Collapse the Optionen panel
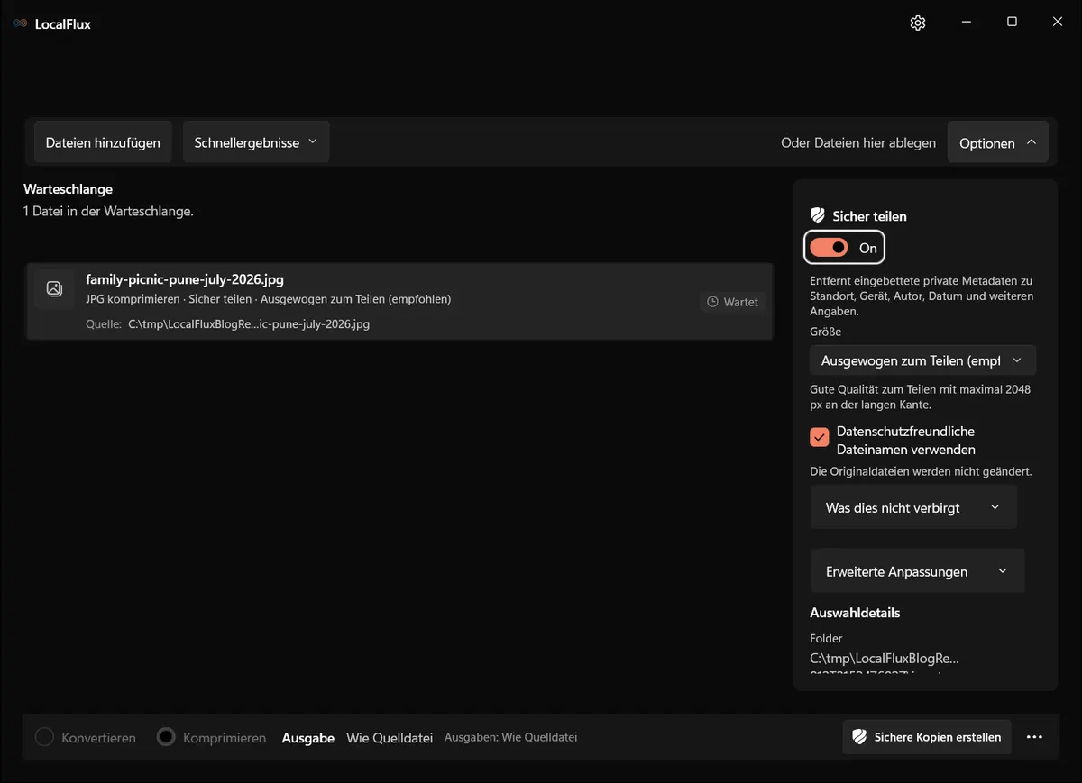 (x=998, y=142)
